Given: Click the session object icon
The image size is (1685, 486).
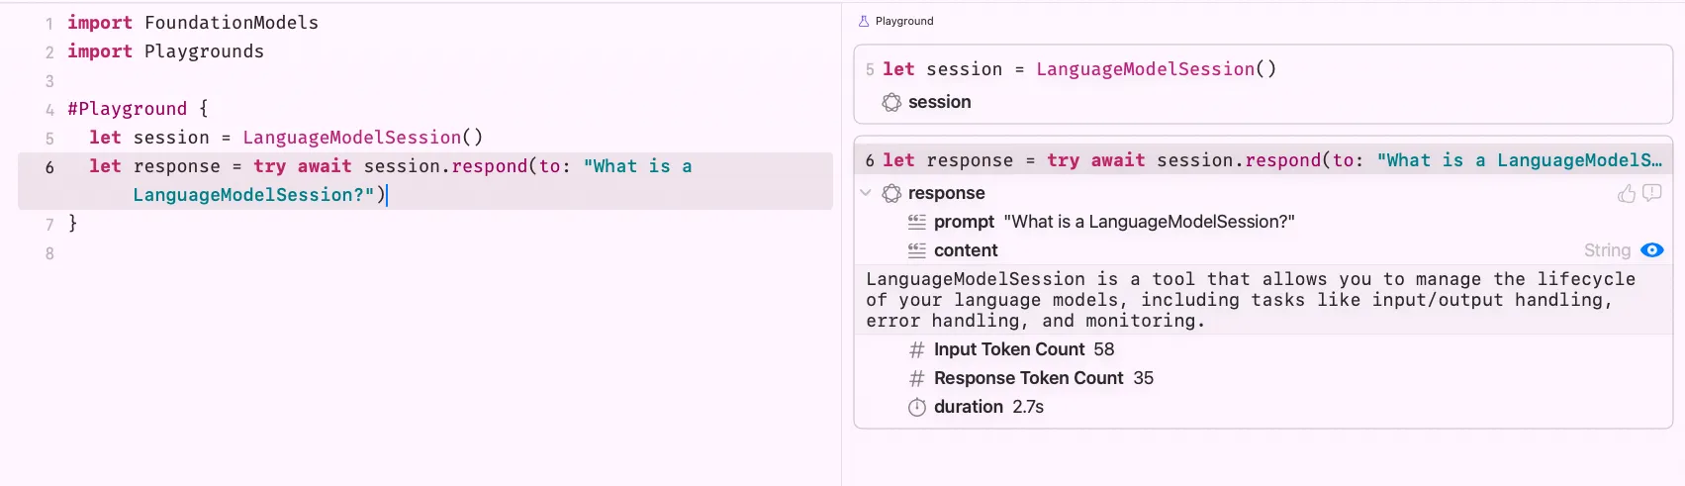Looking at the screenshot, I should pyautogui.click(x=891, y=102).
